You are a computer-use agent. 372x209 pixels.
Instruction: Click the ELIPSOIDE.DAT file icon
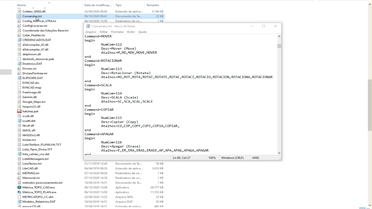(x=19, y=78)
